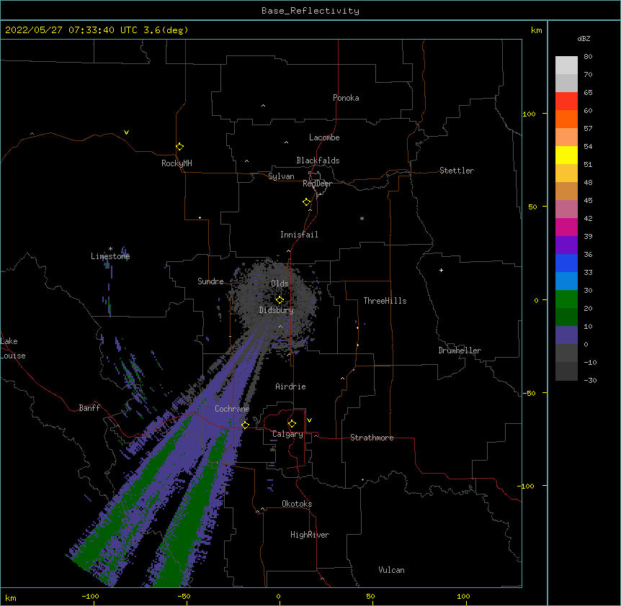Select the Cochrane label
Viewport: 621px width, 606px height.
coord(232,409)
